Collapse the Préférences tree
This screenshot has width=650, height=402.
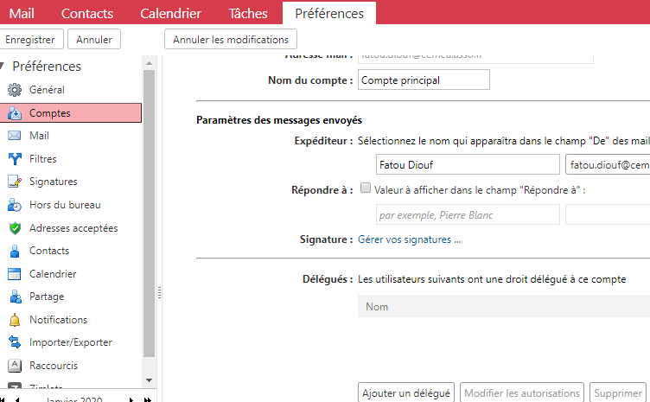(3, 67)
